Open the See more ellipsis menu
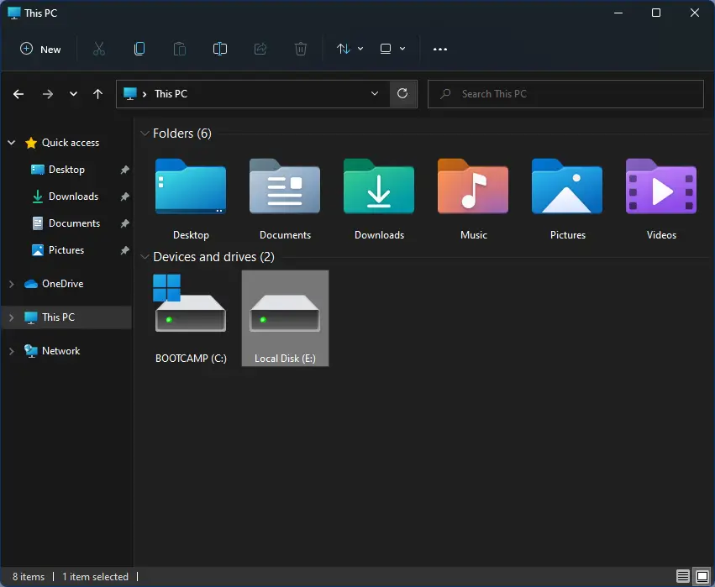Image resolution: width=715 pixels, height=587 pixels. click(x=440, y=49)
